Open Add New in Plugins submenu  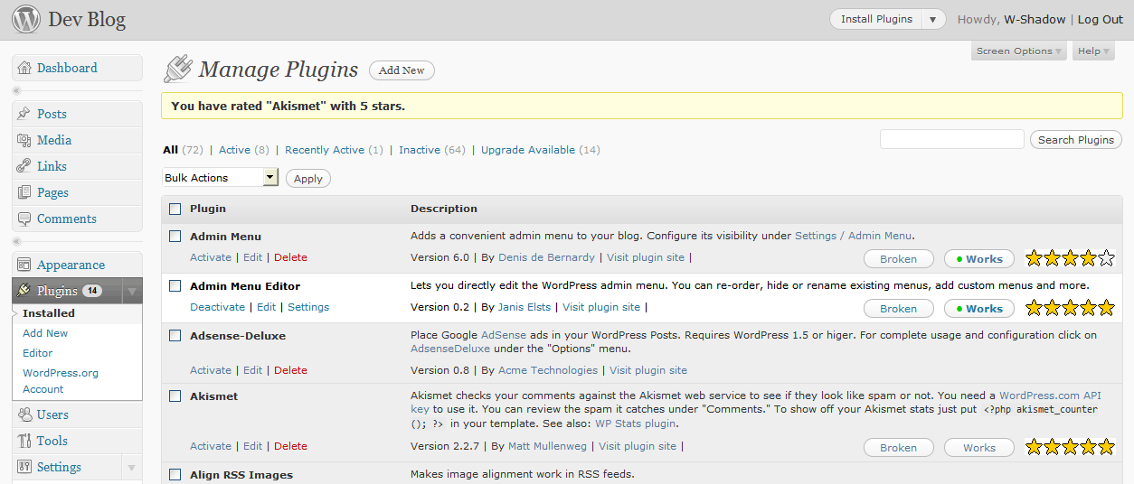[x=45, y=333]
